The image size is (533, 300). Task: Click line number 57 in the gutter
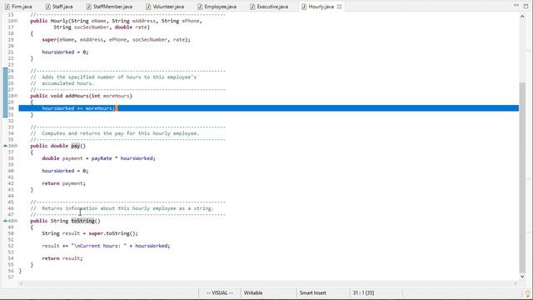pyautogui.click(x=11, y=277)
